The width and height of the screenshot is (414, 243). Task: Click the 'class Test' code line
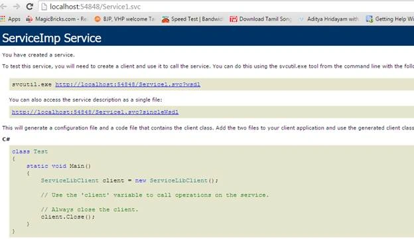coord(30,151)
